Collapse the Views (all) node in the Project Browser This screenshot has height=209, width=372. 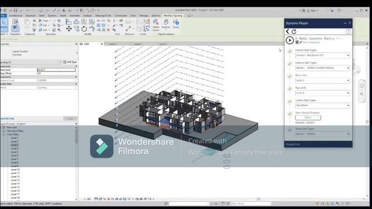pos(3,128)
